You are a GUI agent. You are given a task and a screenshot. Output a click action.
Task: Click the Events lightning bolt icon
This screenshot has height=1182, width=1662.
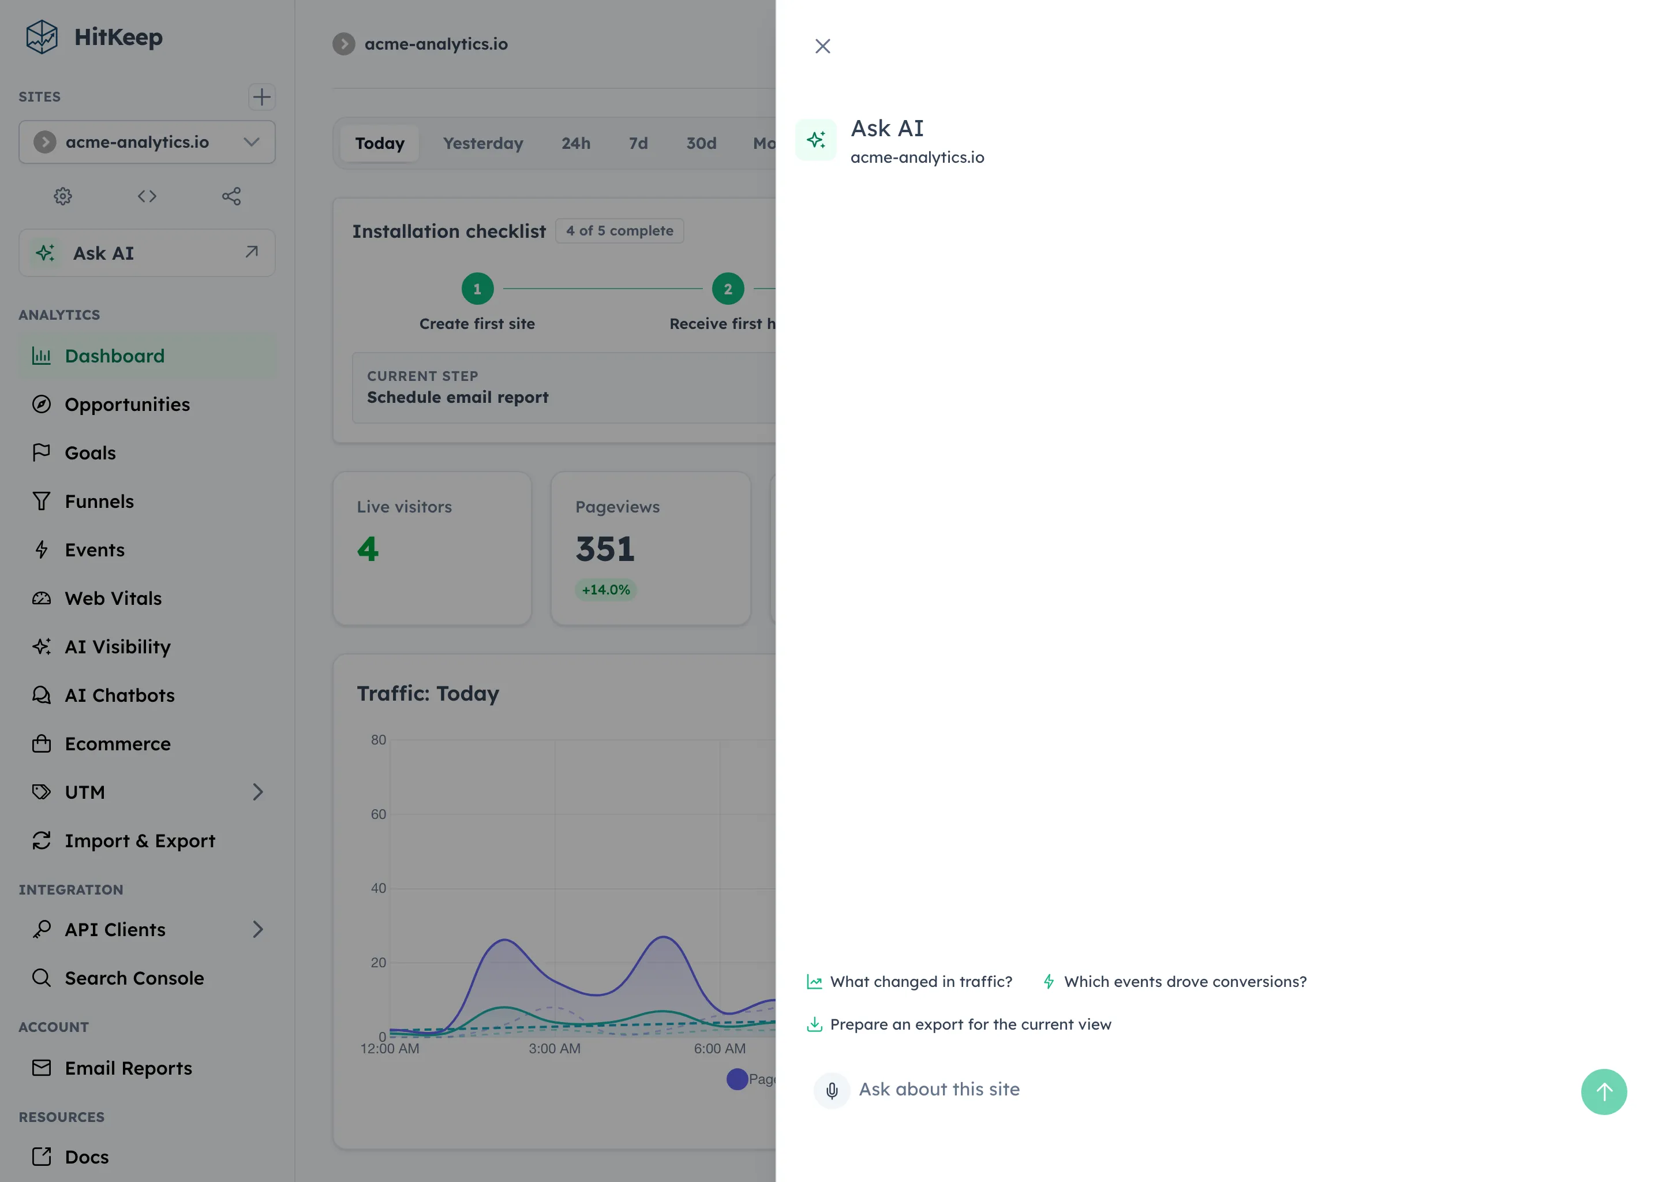(42, 549)
